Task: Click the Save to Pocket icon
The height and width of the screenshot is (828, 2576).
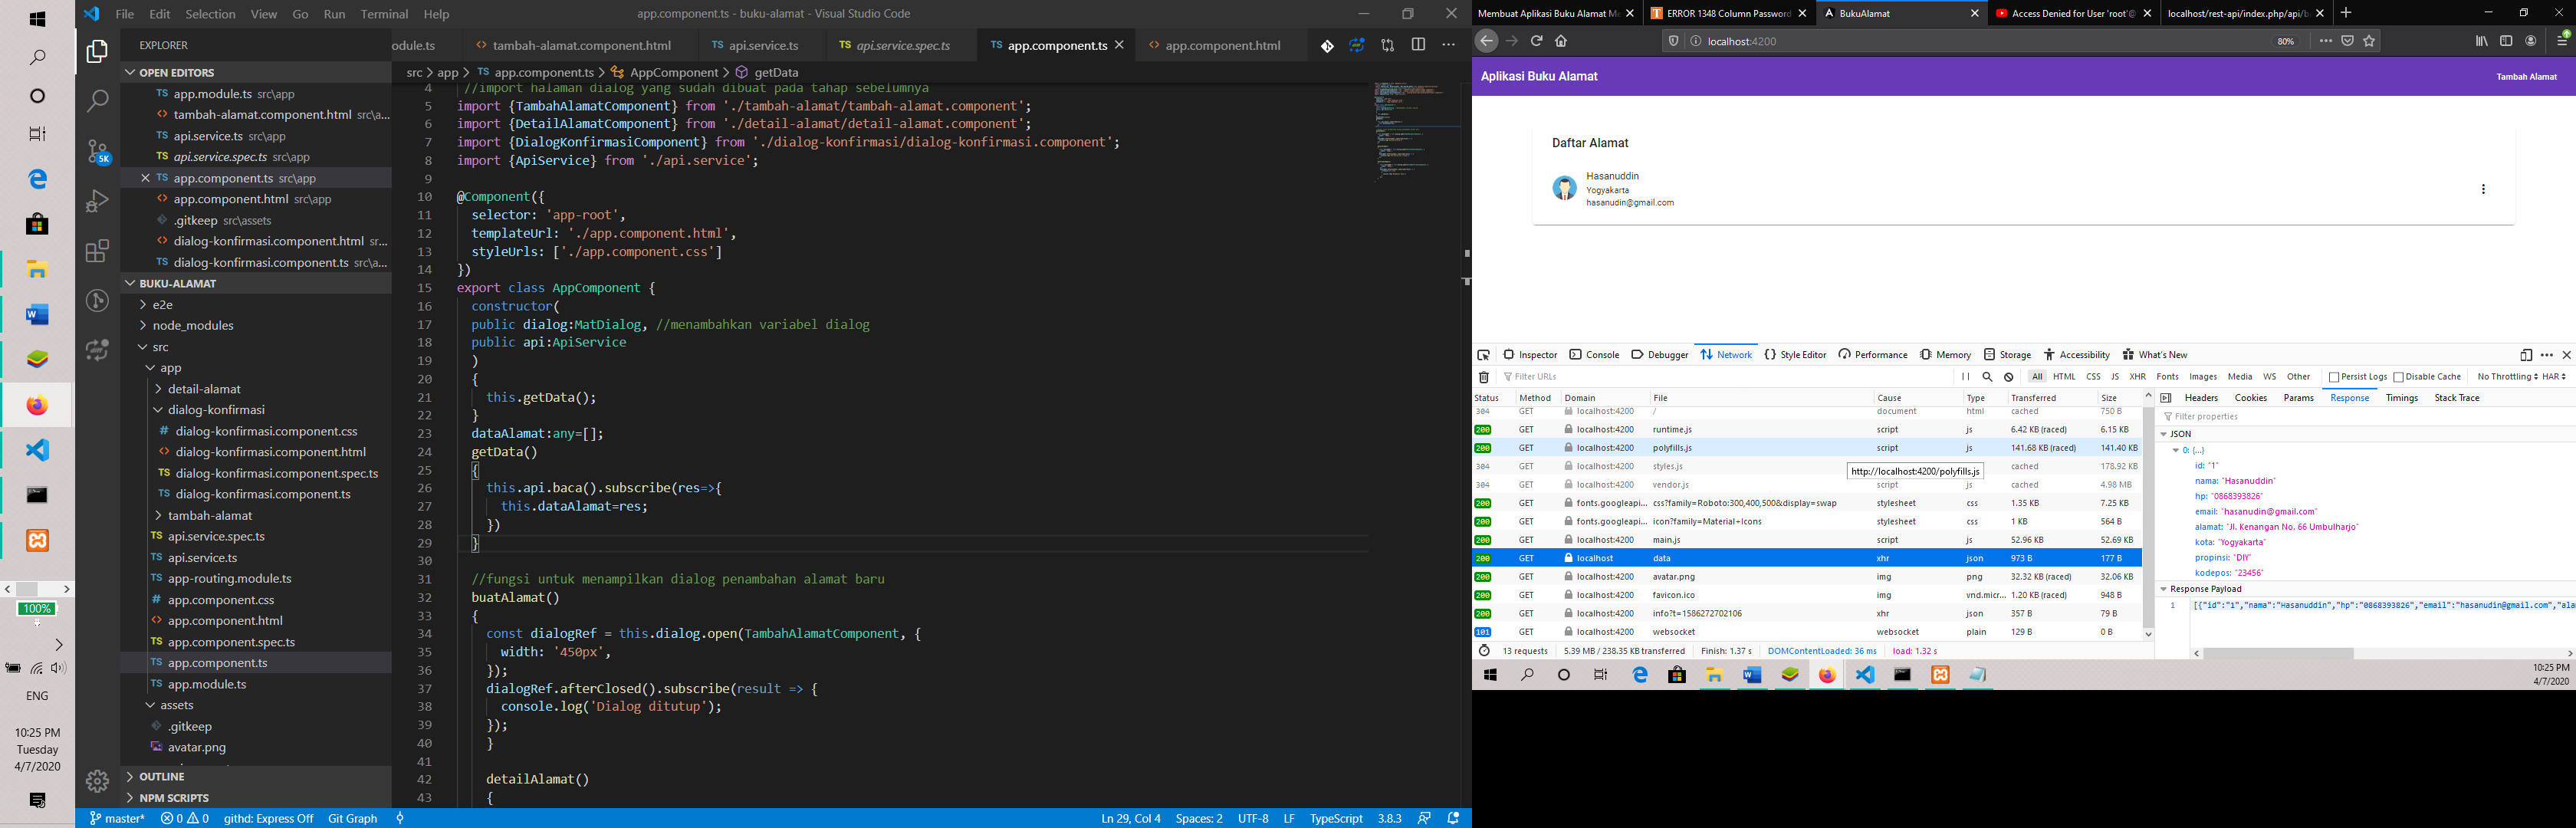Action: [2347, 41]
